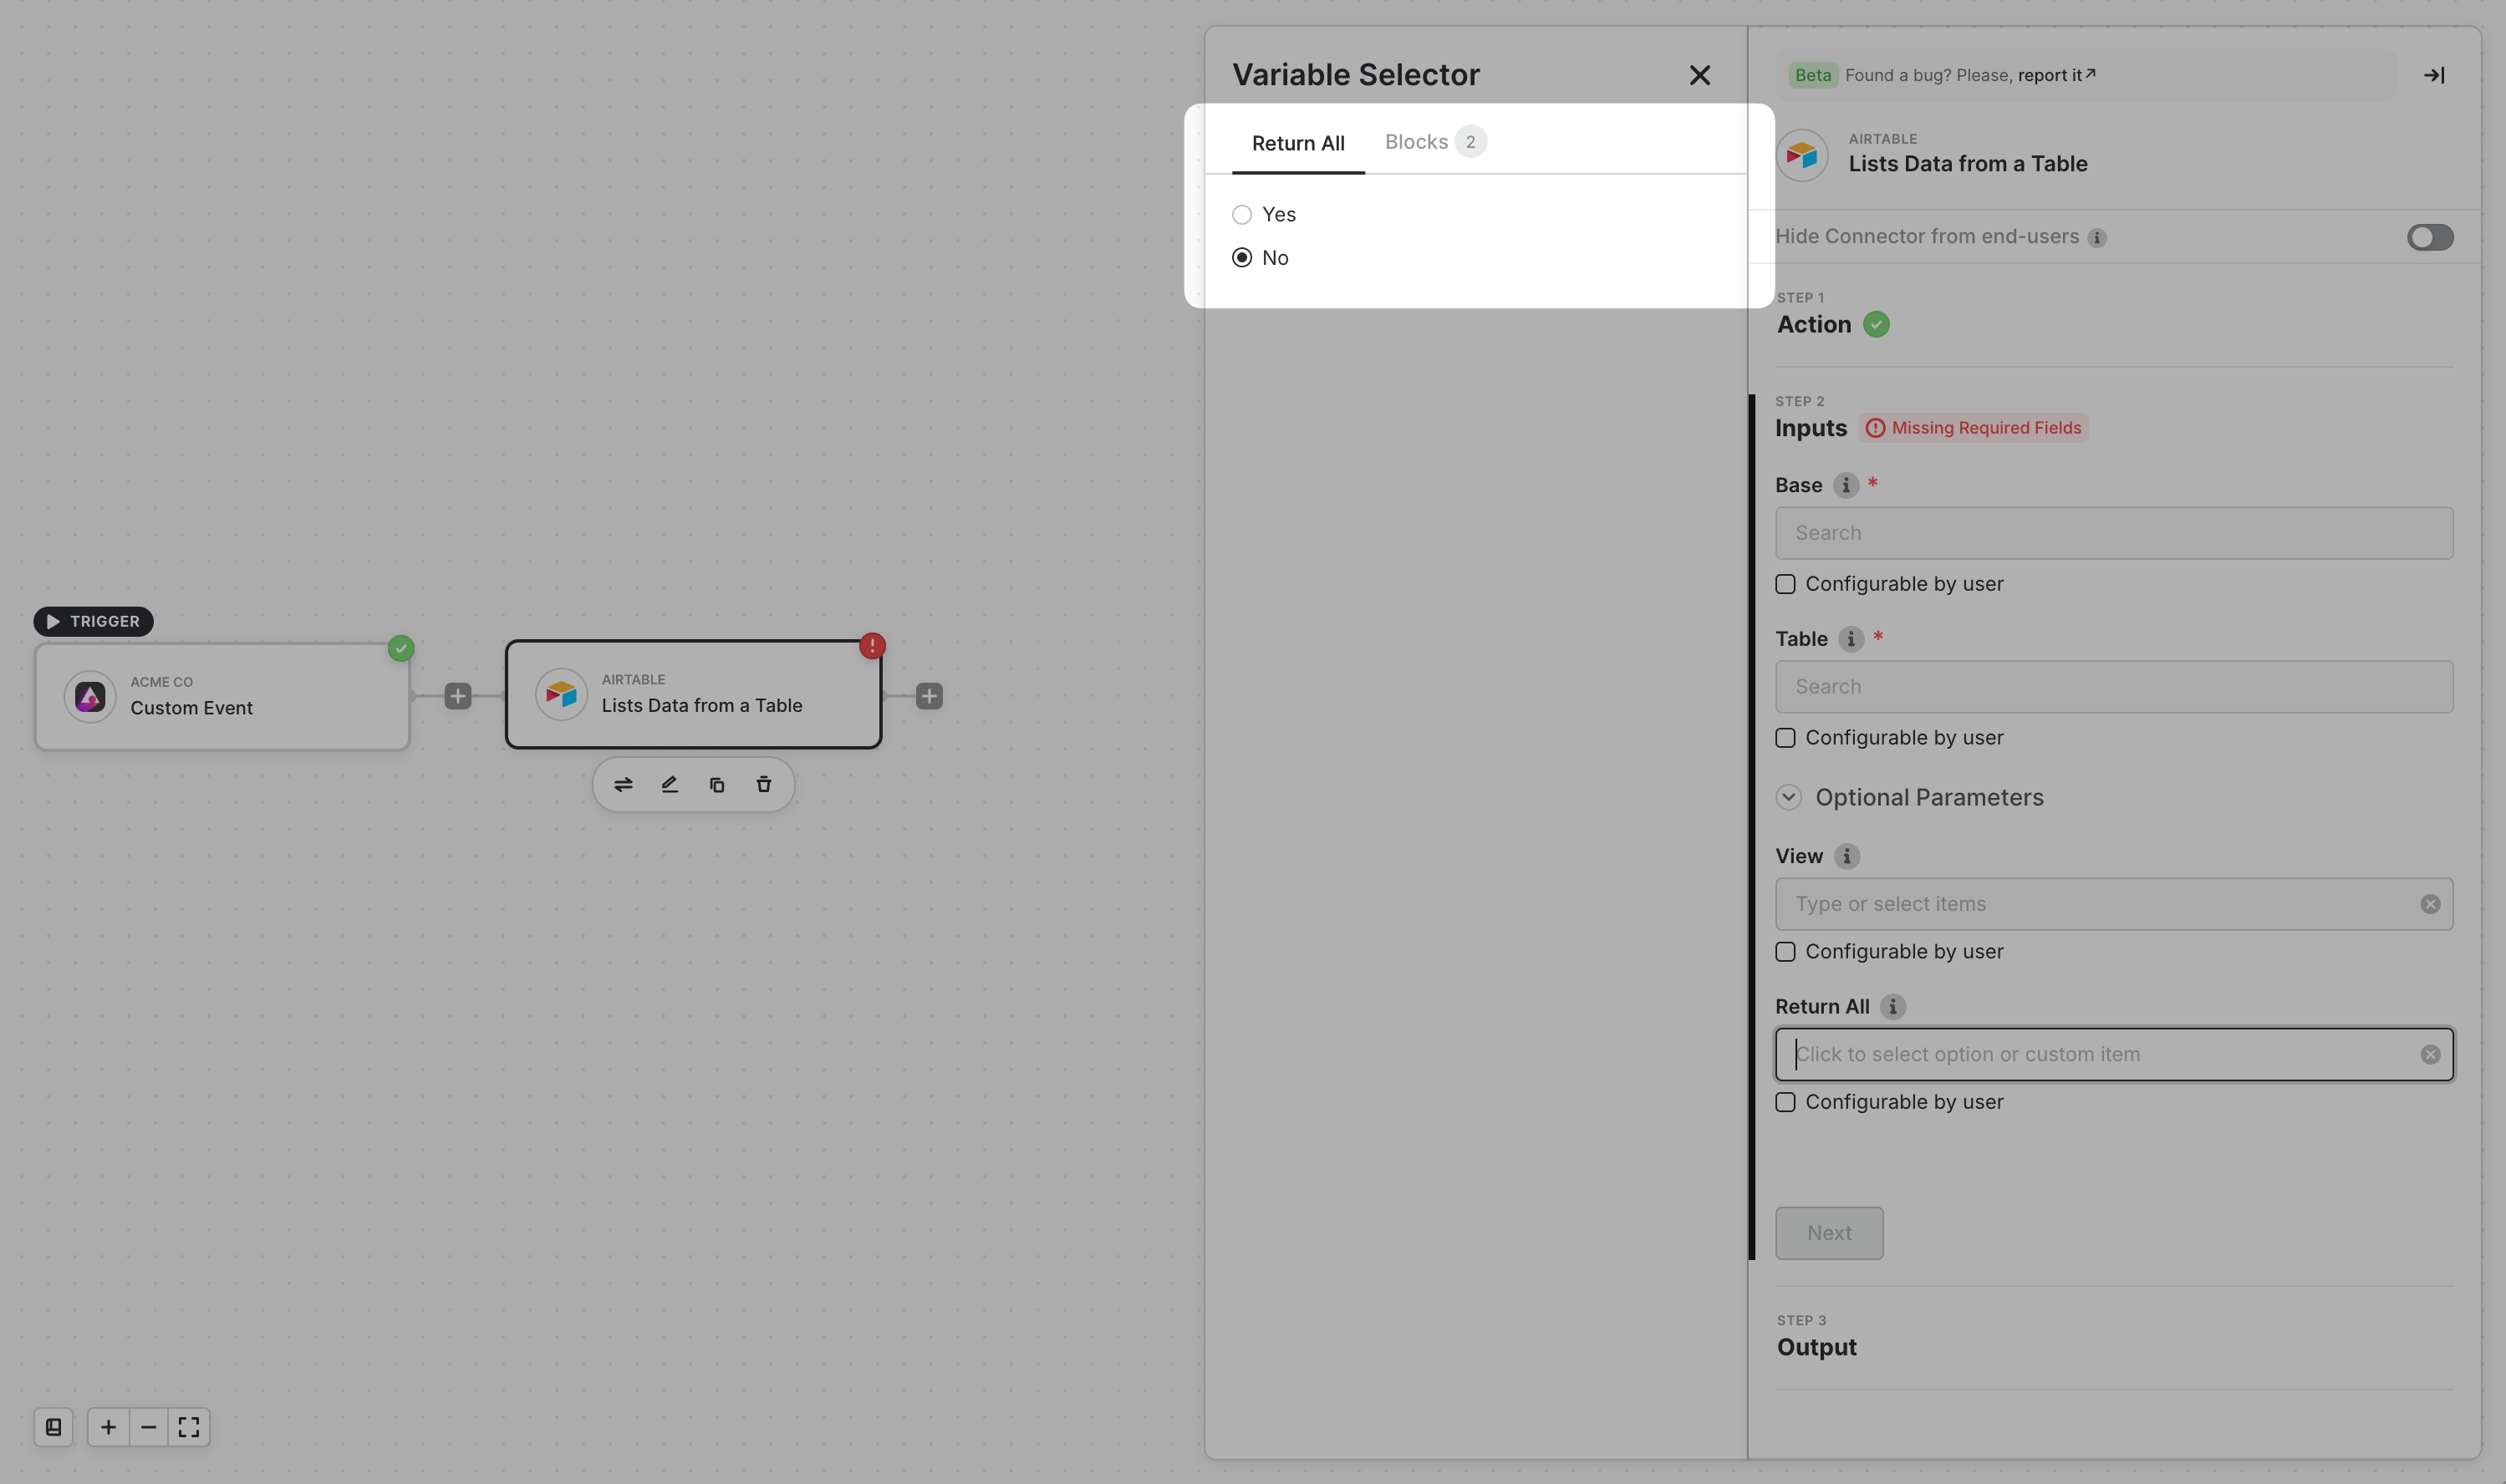Select the Yes radio option
The height and width of the screenshot is (1484, 2506).
1242,215
